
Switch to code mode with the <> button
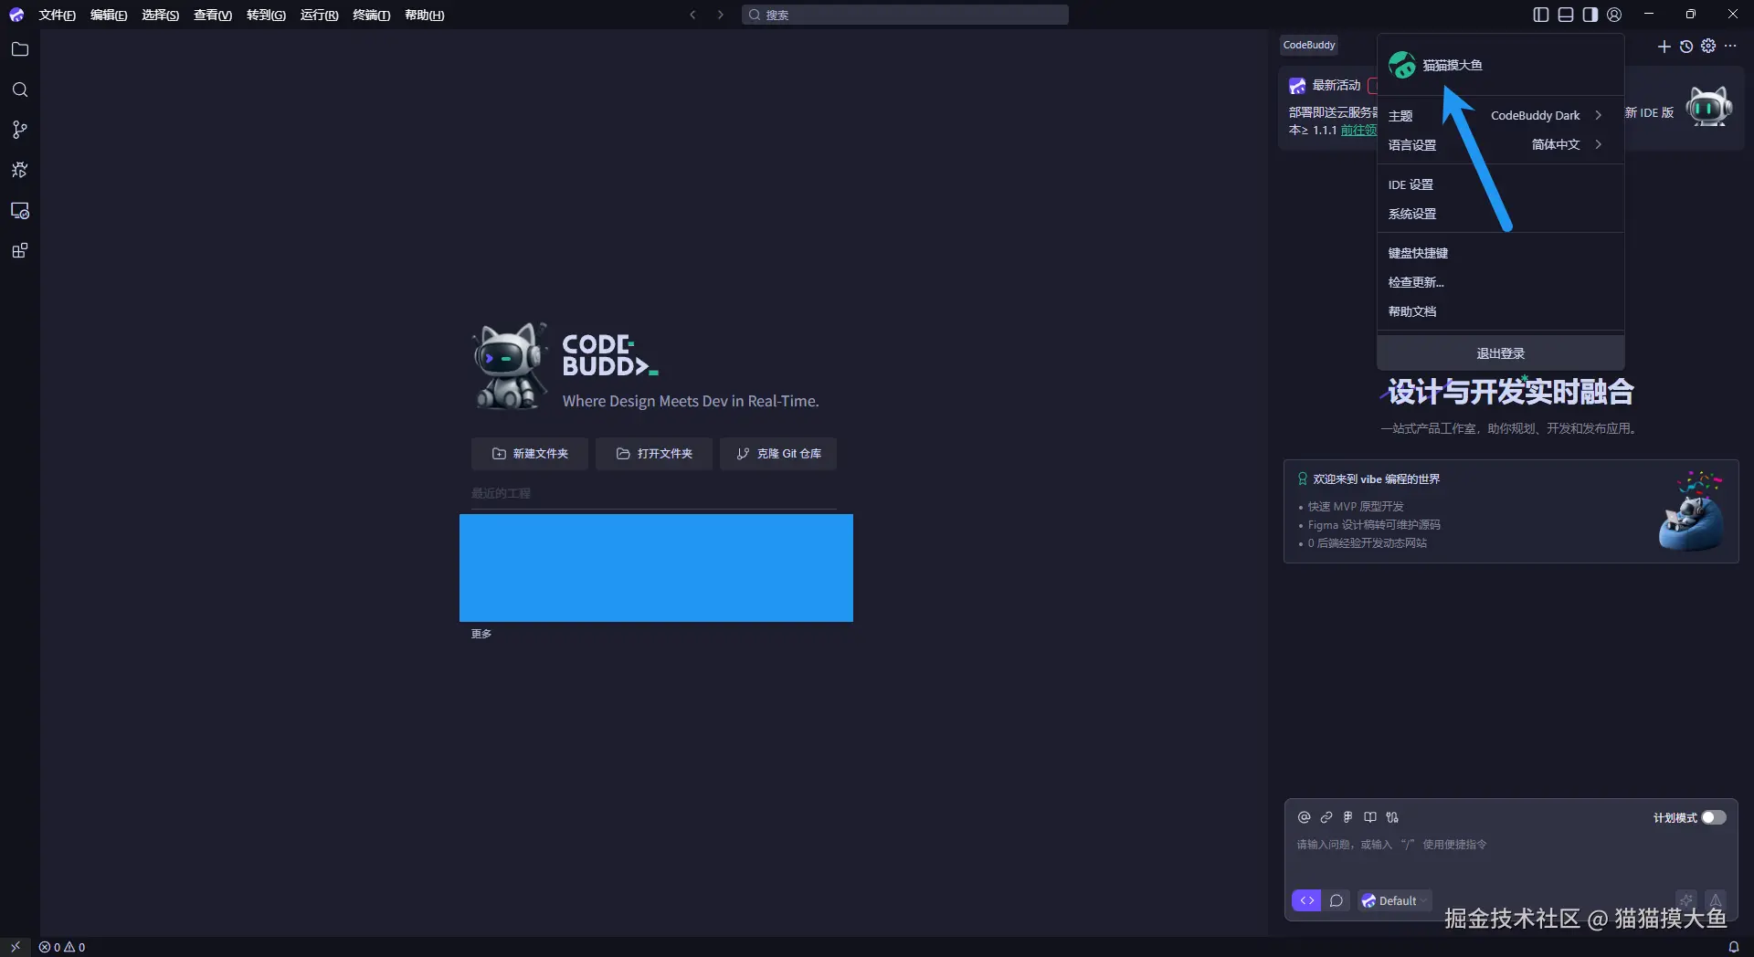(1307, 900)
